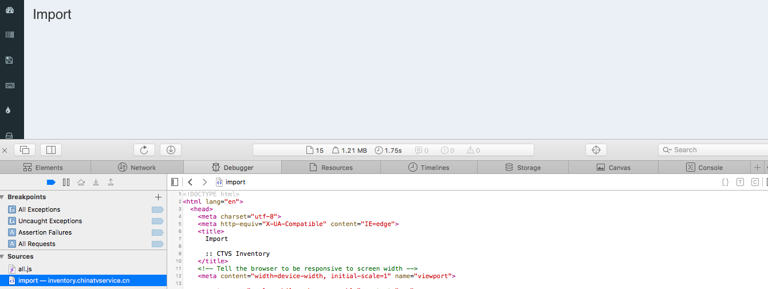This screenshot has width=768, height=289.
Task: Select the All Requests breakpoint row
Action: click(x=83, y=244)
